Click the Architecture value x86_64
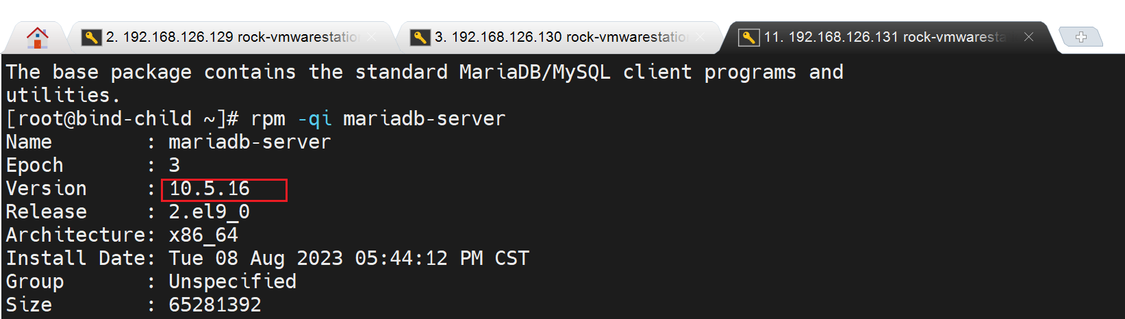 point(203,235)
